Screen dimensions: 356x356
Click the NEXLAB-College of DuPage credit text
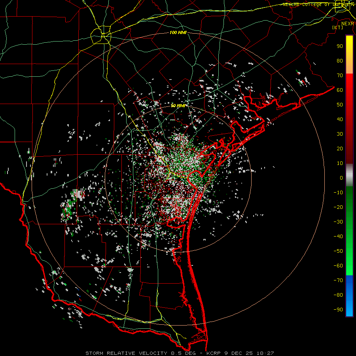click(x=318, y=4)
